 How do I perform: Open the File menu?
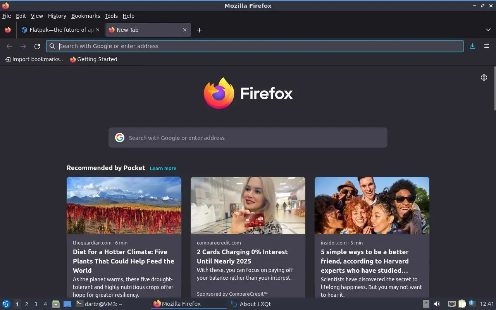[x=7, y=16]
